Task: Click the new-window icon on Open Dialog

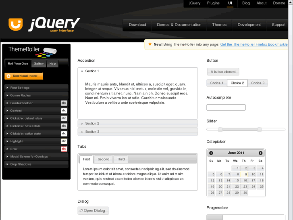Action: coord(81,211)
